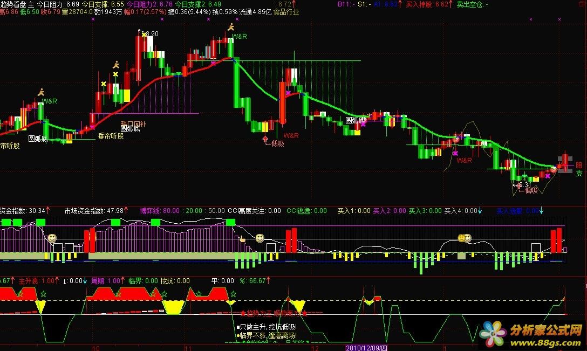Click the hand pointer icon in indicator panel

pyautogui.click(x=242, y=239)
